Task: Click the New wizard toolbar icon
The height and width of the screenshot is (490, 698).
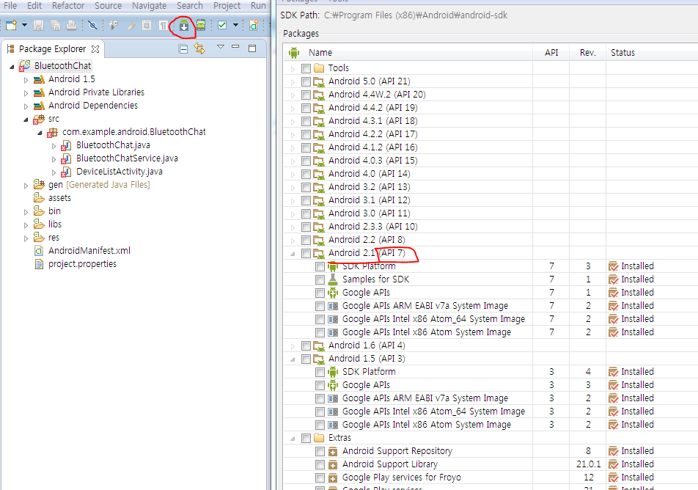Action: (x=11, y=26)
